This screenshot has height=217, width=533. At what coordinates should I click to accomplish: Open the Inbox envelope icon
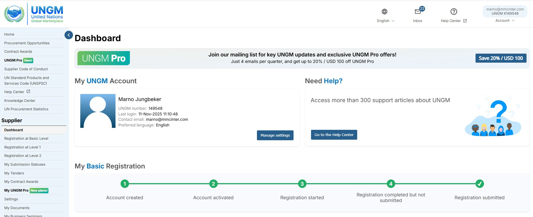(417, 12)
